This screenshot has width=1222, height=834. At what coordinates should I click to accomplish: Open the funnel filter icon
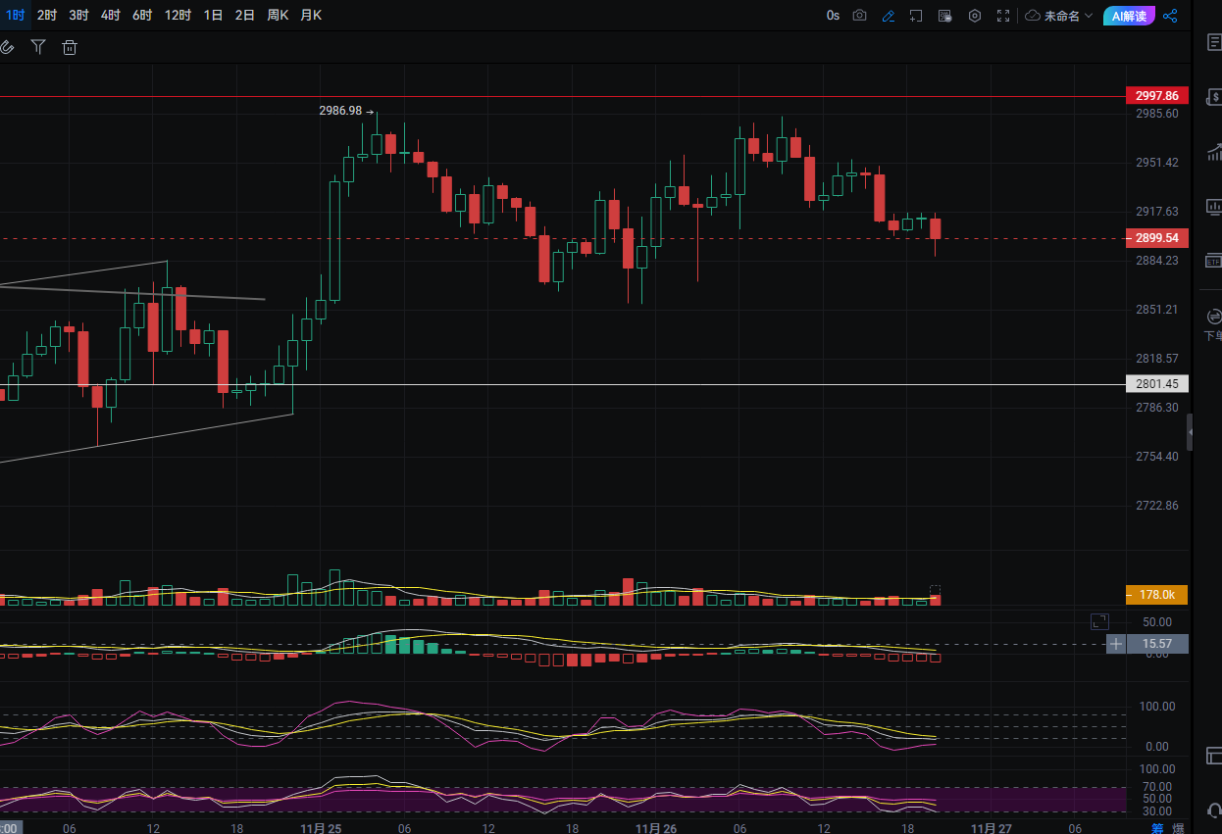pyautogui.click(x=38, y=47)
